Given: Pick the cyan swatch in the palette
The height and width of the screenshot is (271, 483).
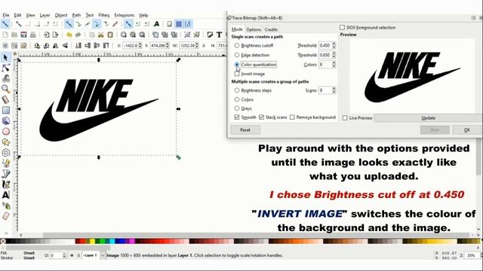Looking at the screenshot, I should [112, 241].
